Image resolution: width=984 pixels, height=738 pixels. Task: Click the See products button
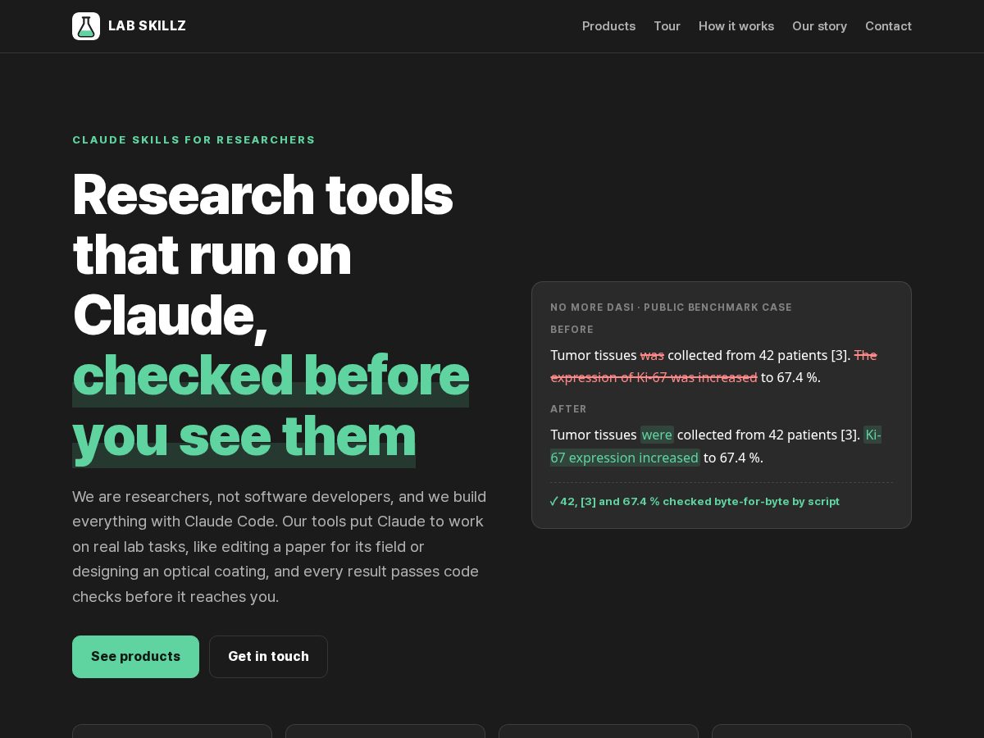tap(135, 657)
